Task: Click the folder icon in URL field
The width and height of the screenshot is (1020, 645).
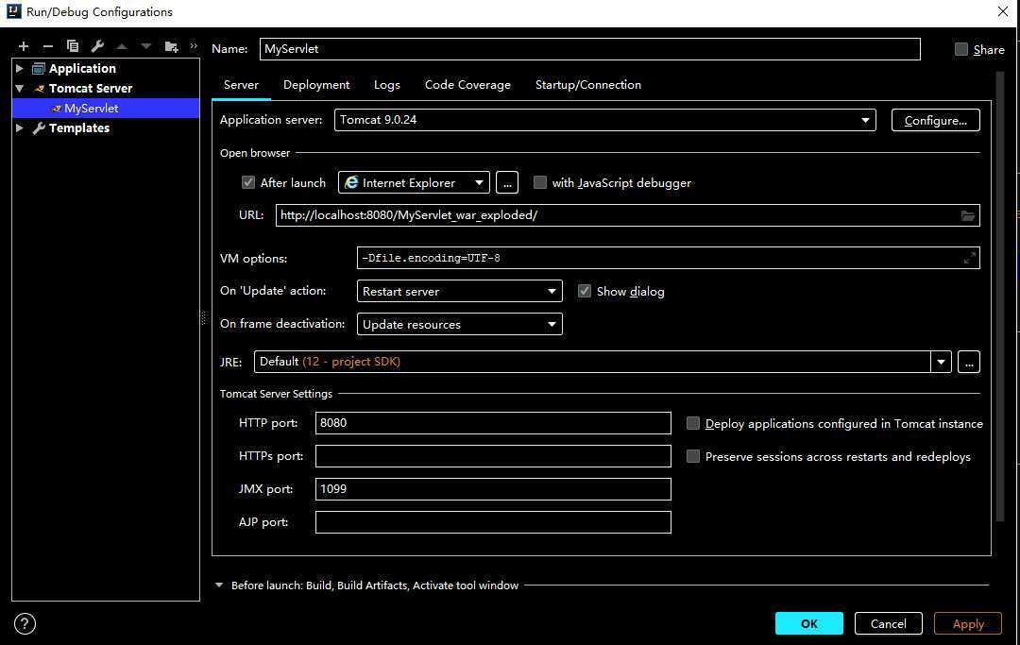Action: pyautogui.click(x=968, y=215)
